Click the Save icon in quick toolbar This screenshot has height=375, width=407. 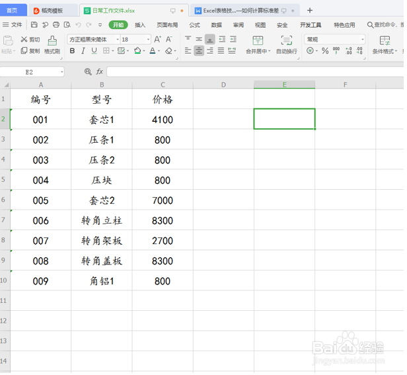pyautogui.click(x=34, y=24)
